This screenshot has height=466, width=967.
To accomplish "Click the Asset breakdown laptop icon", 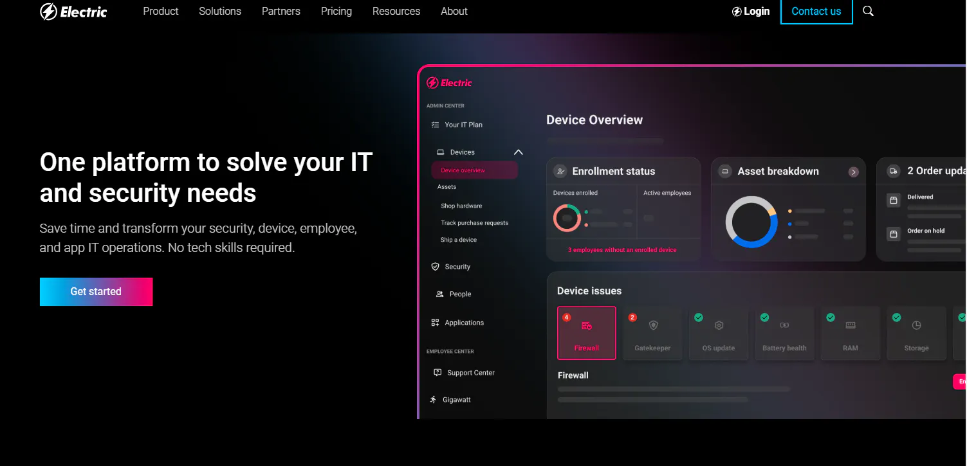I will 725,171.
